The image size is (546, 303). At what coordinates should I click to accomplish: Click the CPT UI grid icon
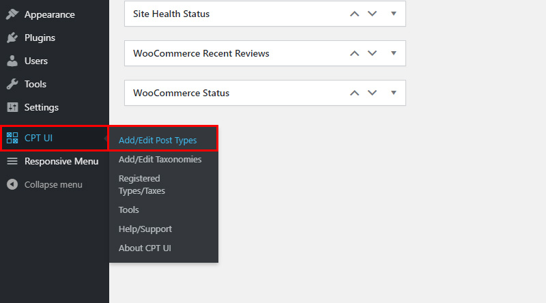[12, 138]
